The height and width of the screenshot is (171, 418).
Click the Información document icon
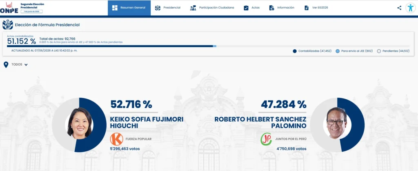[x=271, y=8]
